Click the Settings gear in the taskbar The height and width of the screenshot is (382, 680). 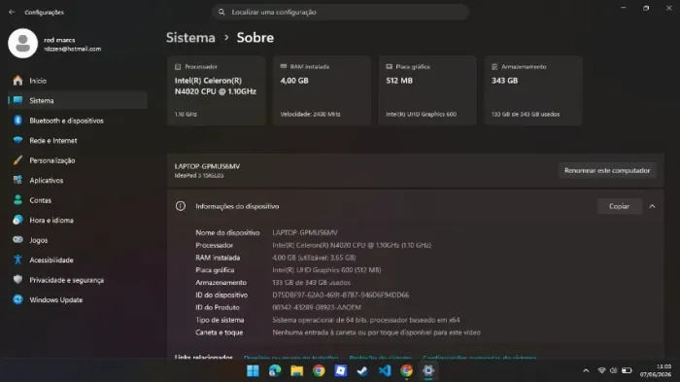click(x=428, y=370)
